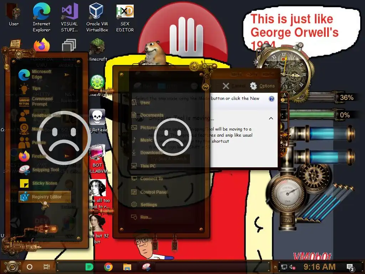365x274 pixels.
Task: Open the User desktop icon
Action: [14, 15]
